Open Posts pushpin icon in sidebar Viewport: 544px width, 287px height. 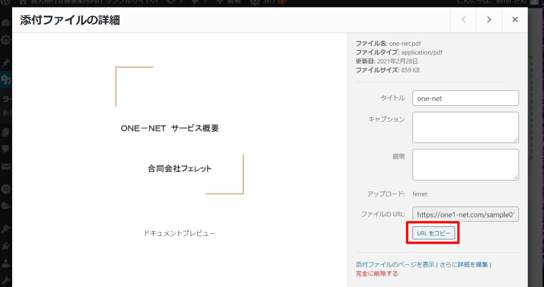(6, 62)
